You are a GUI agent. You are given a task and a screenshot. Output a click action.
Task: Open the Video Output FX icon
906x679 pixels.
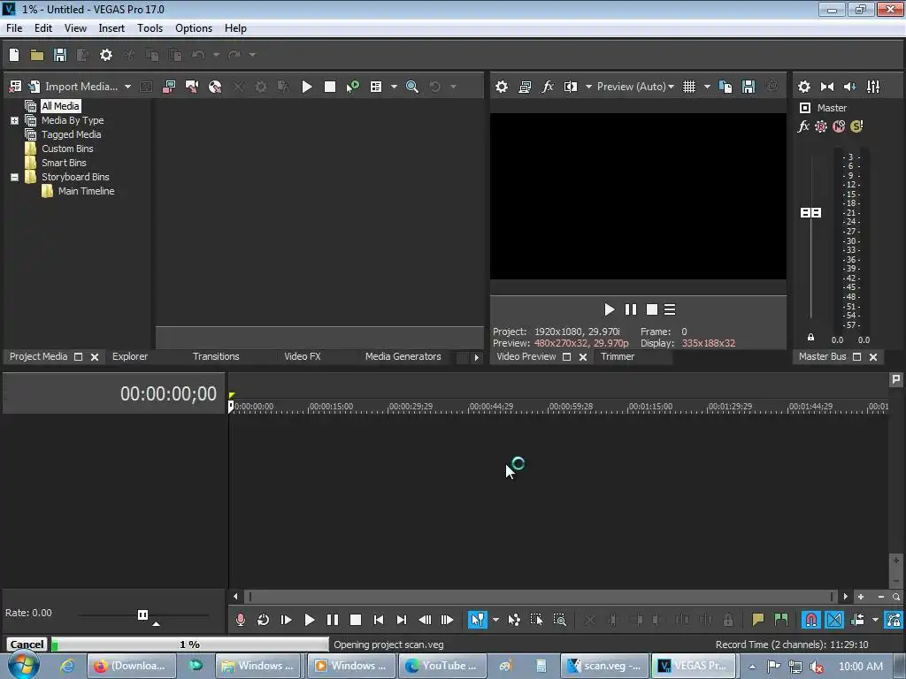tap(548, 87)
